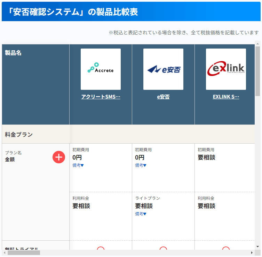Expand 備考 under e安否 ライトプラン
262x257 pixels.
point(141,214)
